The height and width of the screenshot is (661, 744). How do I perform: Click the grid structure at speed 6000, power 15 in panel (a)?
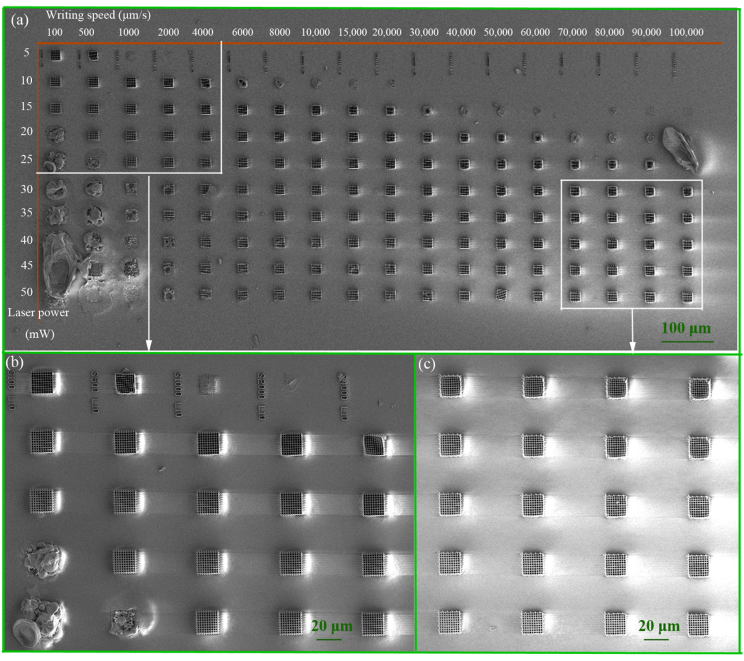(242, 109)
